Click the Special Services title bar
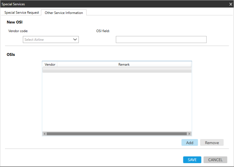The height and width of the screenshot is (167, 234). pyautogui.click(x=105, y=4)
